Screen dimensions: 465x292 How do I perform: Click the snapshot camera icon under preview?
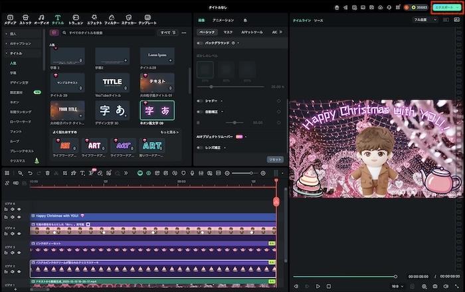pos(434,287)
